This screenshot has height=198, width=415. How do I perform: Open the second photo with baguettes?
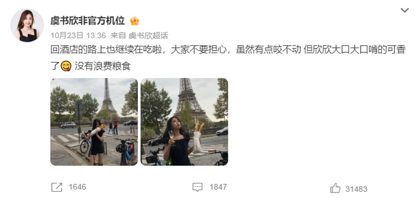pyautogui.click(x=184, y=122)
